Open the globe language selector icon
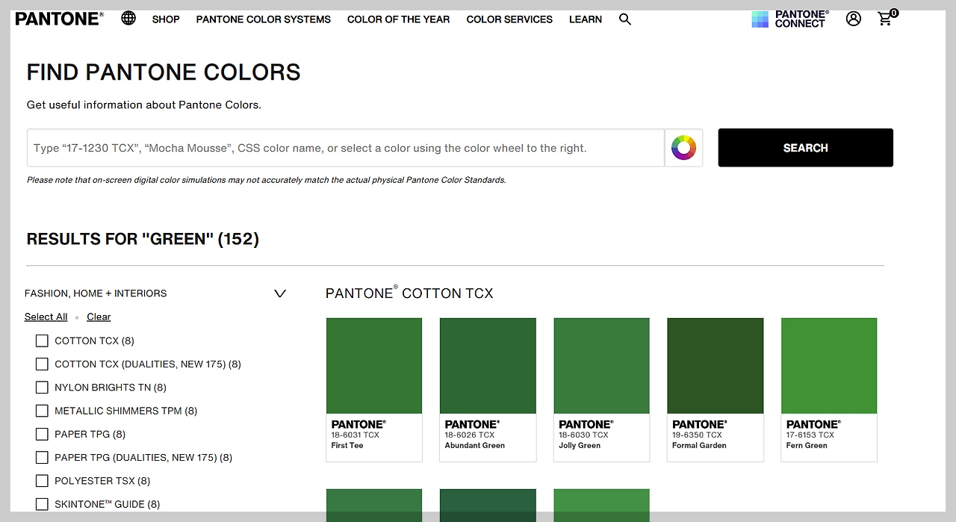The height and width of the screenshot is (522, 956). pos(128,18)
